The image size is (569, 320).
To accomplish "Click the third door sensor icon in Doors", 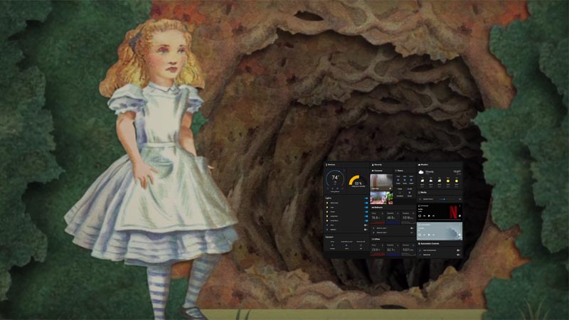I will (x=411, y=181).
